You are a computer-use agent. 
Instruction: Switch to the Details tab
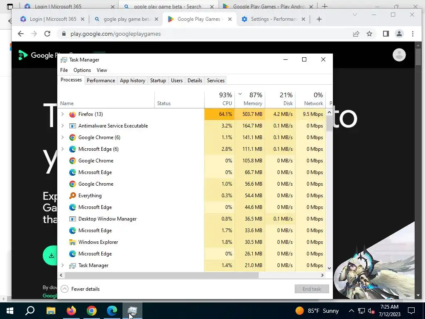click(195, 81)
